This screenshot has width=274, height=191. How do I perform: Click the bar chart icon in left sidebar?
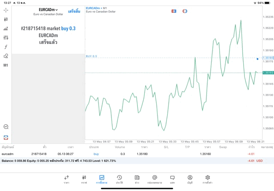pyautogui.click(x=6, y=29)
